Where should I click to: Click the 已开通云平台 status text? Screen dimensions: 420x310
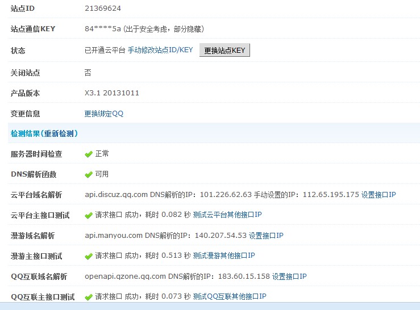tap(105, 50)
